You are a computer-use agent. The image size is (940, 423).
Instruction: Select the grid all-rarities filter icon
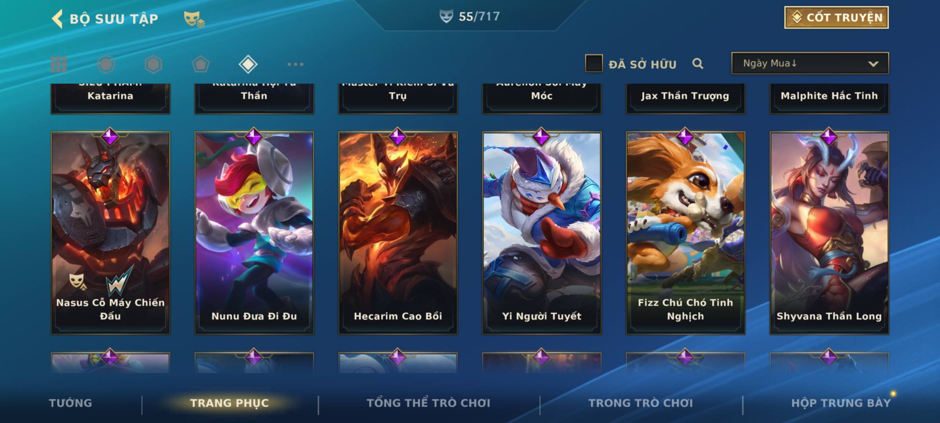click(59, 64)
